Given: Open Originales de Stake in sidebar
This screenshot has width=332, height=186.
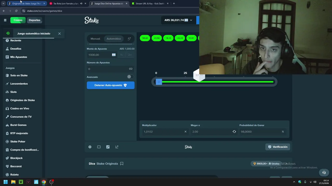Looking at the screenshot, I should (22, 100).
